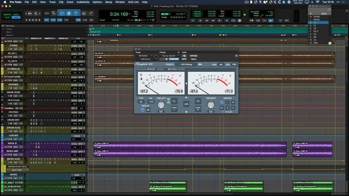Screen dimensions: 349x196
Task: Enable SLIP edit mode
Action: tap(7, 17)
